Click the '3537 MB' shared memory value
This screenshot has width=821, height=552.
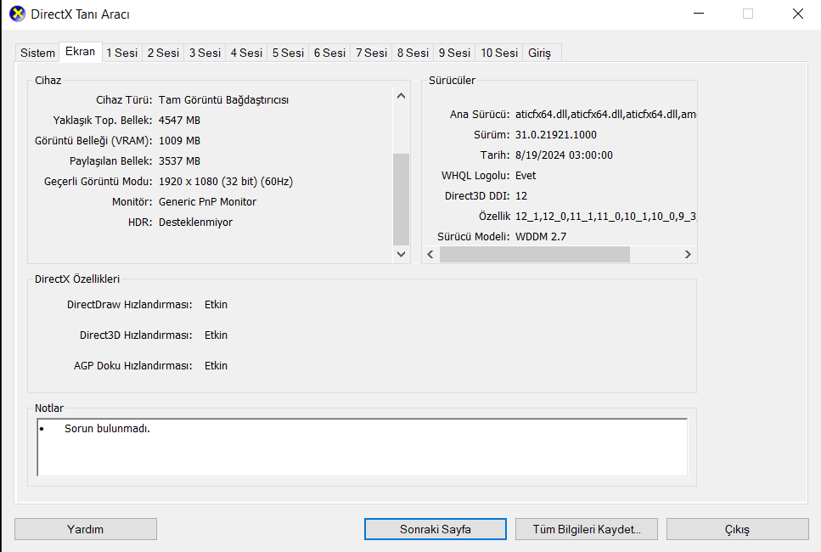tap(180, 161)
